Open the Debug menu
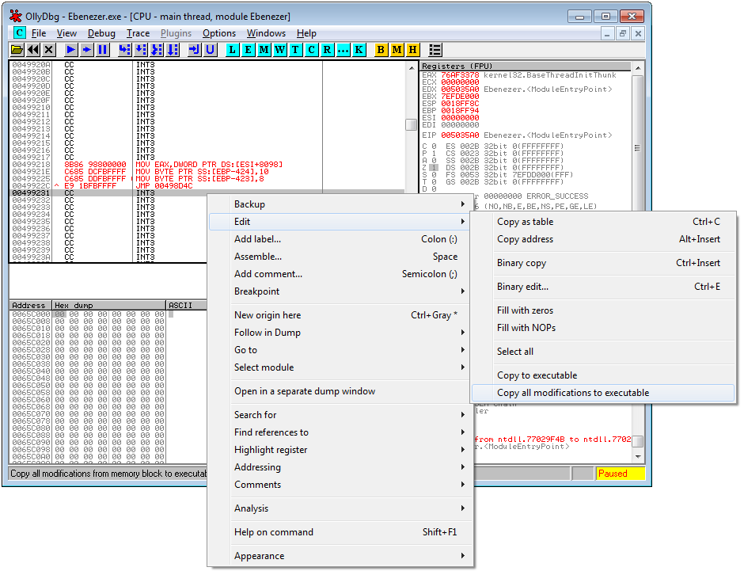This screenshot has height=571, width=744. coord(101,33)
